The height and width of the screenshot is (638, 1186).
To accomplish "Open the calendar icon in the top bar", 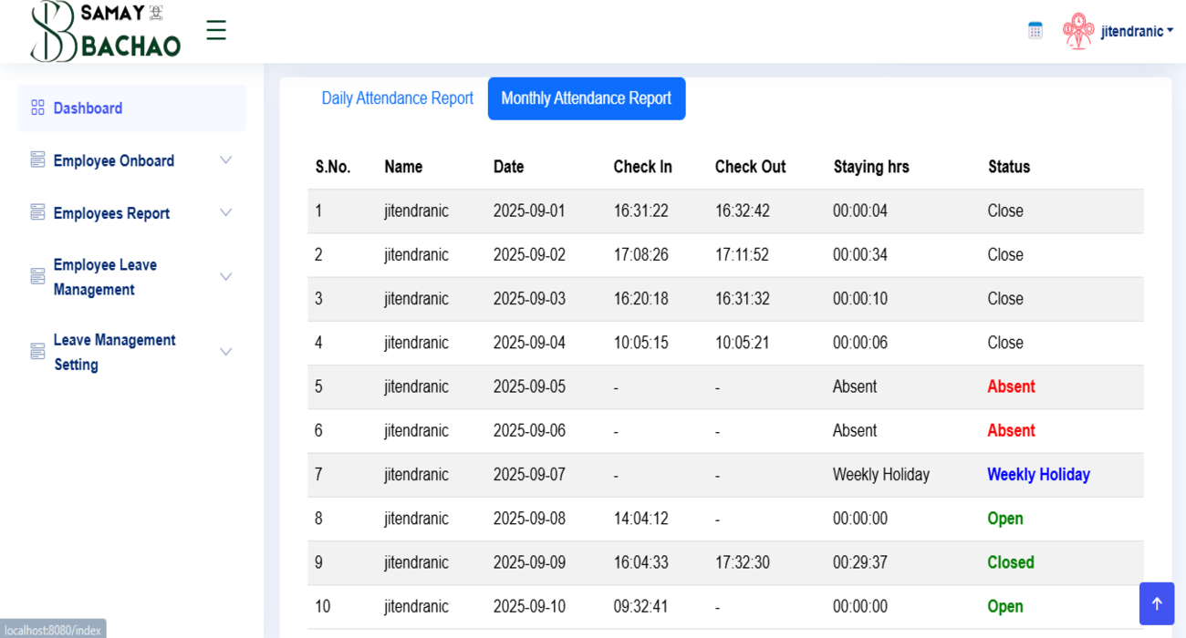I will (1035, 29).
